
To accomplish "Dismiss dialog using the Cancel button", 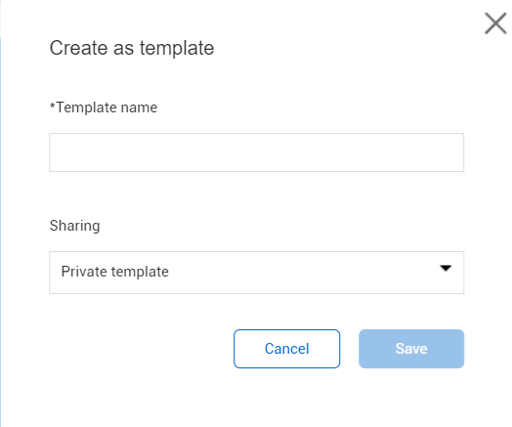I will (286, 349).
